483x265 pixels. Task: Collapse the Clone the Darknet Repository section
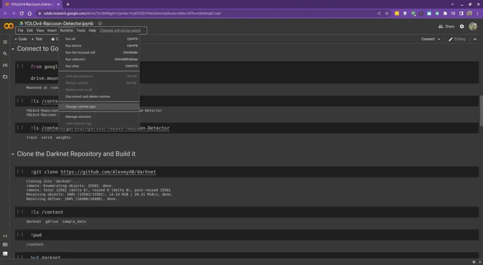[13, 154]
